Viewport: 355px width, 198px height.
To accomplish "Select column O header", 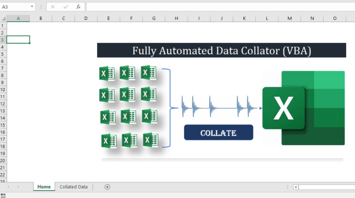I will pos(335,18).
